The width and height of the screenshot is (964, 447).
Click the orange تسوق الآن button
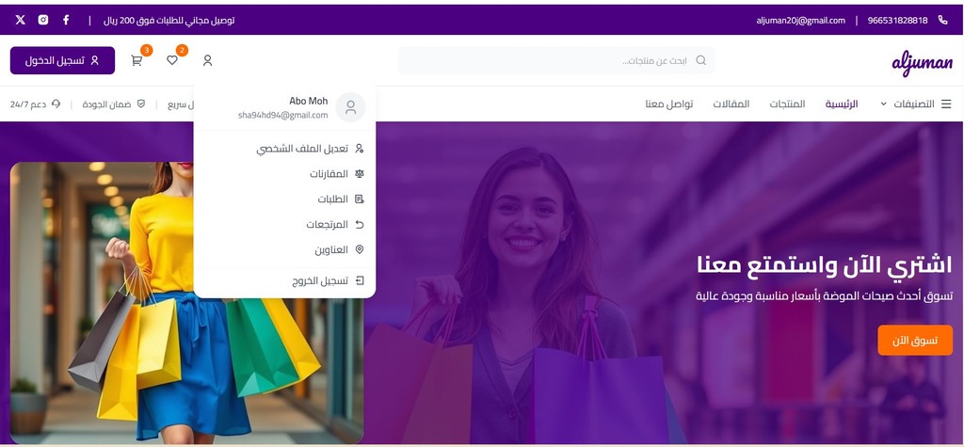point(915,340)
